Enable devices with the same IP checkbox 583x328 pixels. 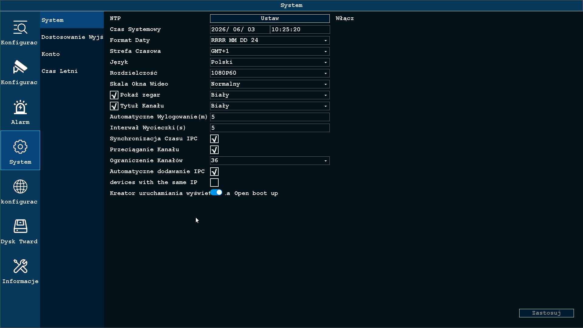(214, 183)
